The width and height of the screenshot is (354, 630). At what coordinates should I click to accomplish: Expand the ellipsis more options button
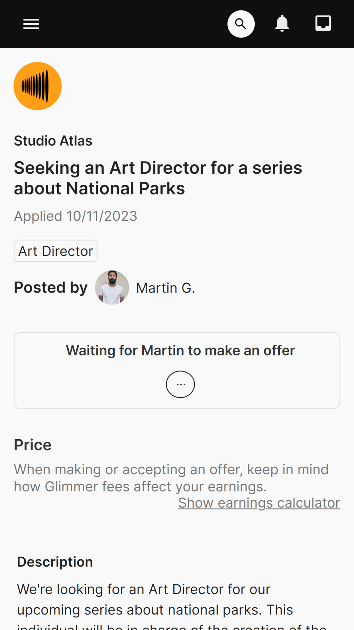pos(180,384)
